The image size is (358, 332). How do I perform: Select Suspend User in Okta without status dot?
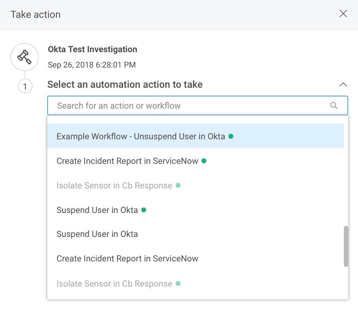pos(196,234)
